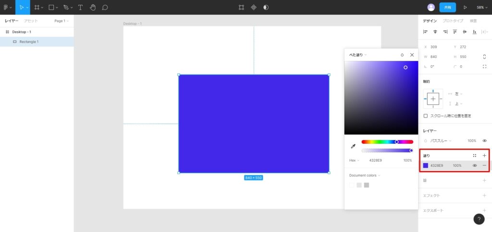Enable fix position when scrolling checkbox
Viewport: 492px width, 232px height.
click(x=426, y=116)
